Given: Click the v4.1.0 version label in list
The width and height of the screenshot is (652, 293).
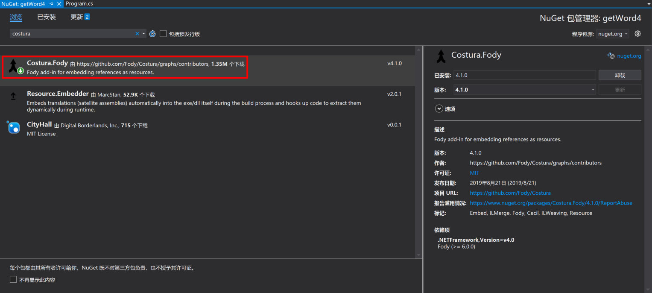Looking at the screenshot, I should [395, 64].
